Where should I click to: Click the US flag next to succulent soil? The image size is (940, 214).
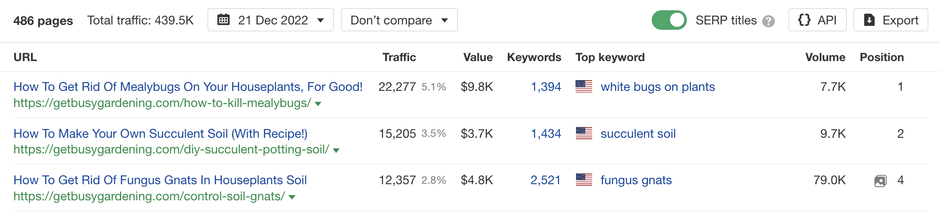click(x=584, y=133)
